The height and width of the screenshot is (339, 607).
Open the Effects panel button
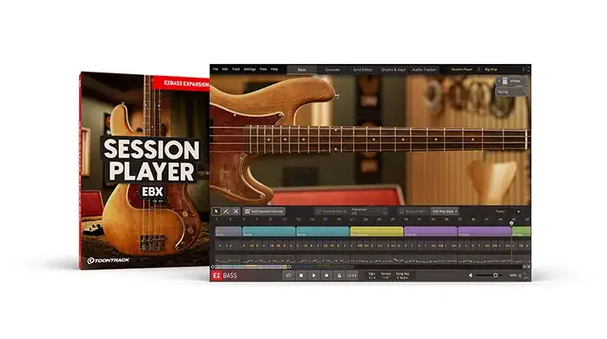(512, 81)
